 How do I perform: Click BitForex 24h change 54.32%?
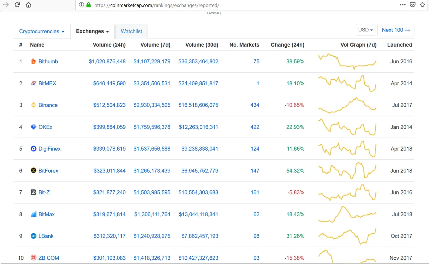click(x=295, y=171)
